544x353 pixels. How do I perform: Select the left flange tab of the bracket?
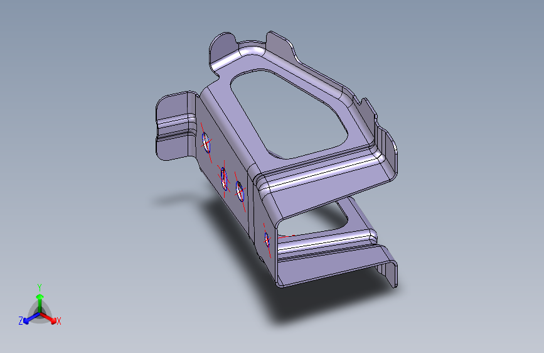175,126
